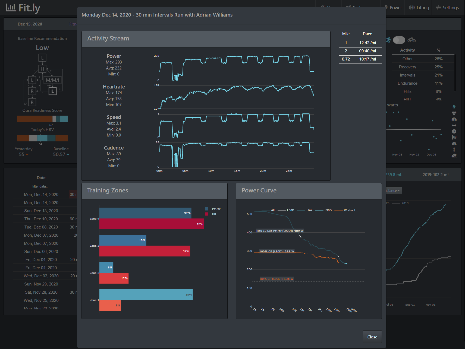Image resolution: width=465 pixels, height=349 pixels.
Task: Click the mile 1 pace 12:42 /mi
Action: [367, 43]
